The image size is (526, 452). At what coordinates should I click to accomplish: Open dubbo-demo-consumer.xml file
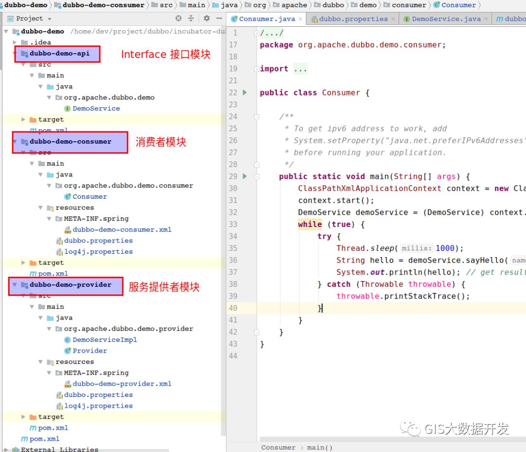[x=122, y=229]
